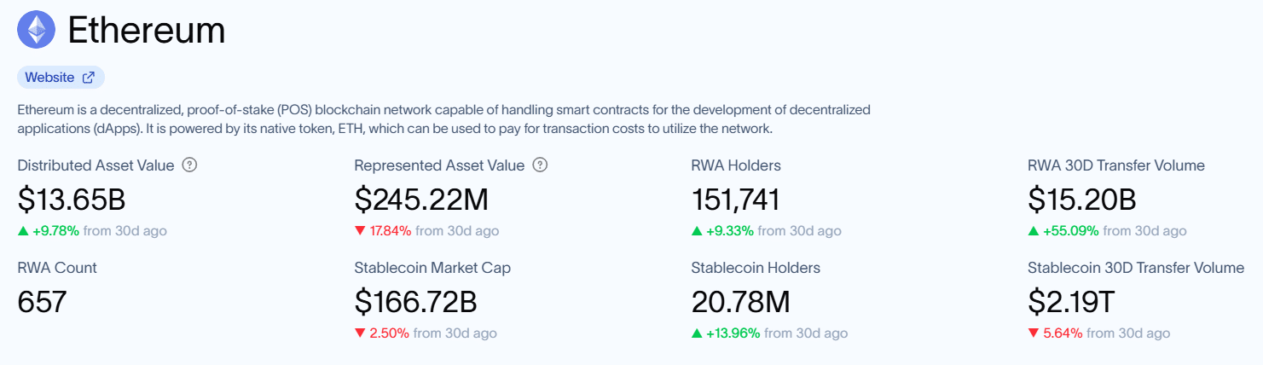
Task: Click the +13.96% Stablecoin Holders change
Action: point(733,333)
